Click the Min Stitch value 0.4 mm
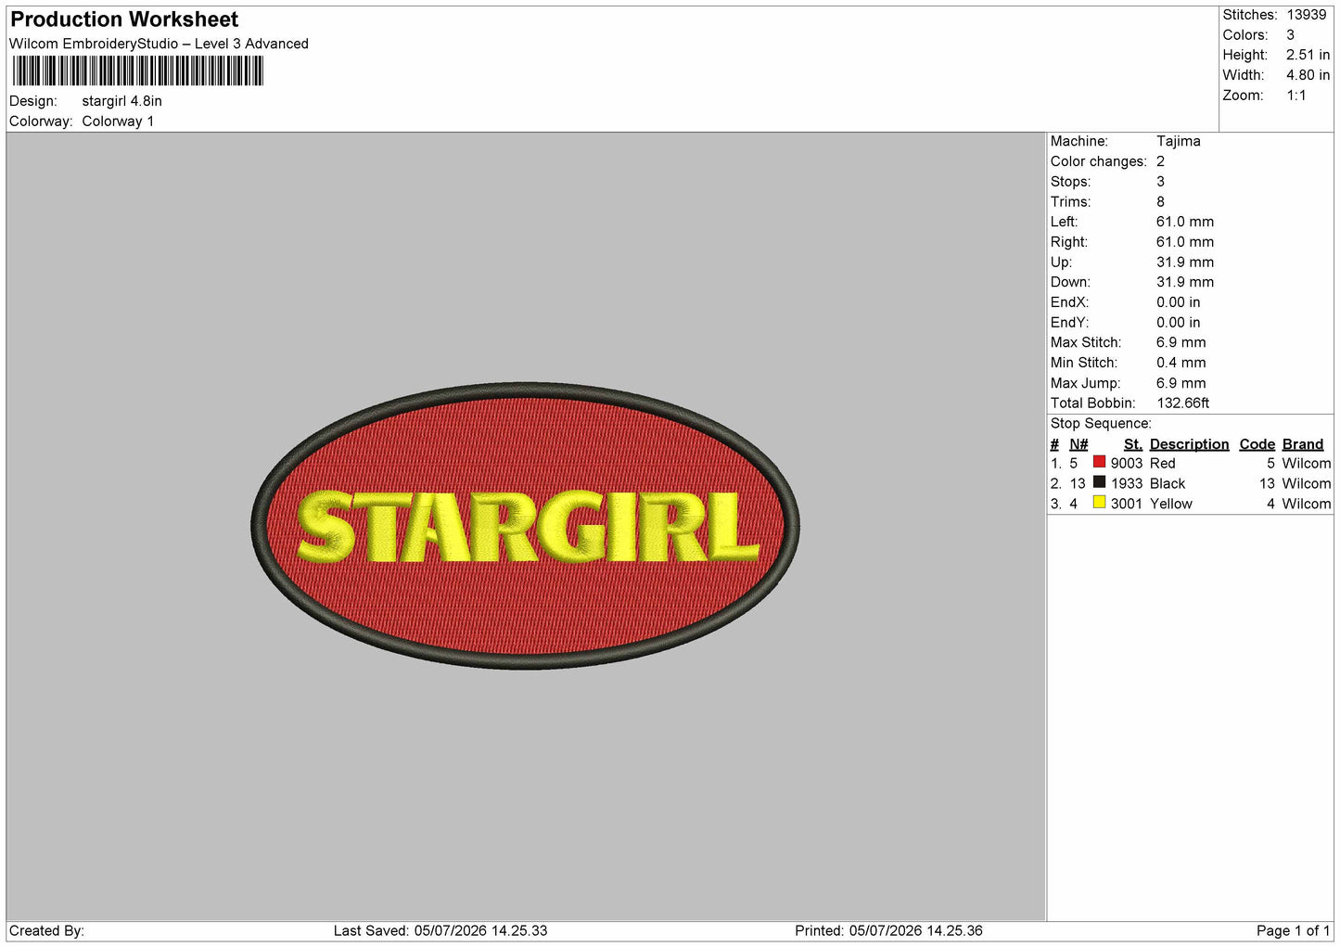The height and width of the screenshot is (947, 1340). [x=1180, y=363]
